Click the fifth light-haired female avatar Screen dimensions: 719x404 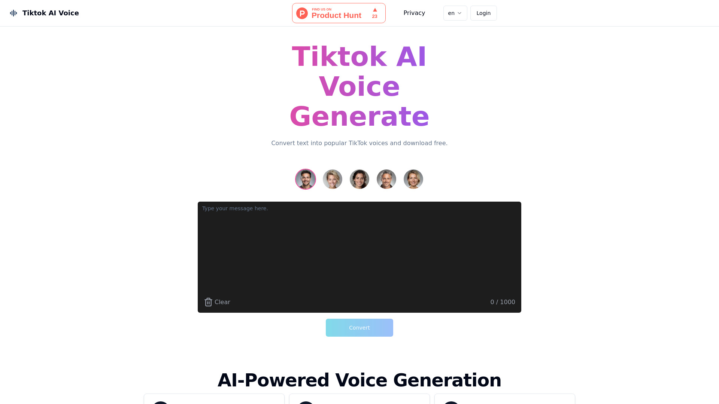pos(413,179)
